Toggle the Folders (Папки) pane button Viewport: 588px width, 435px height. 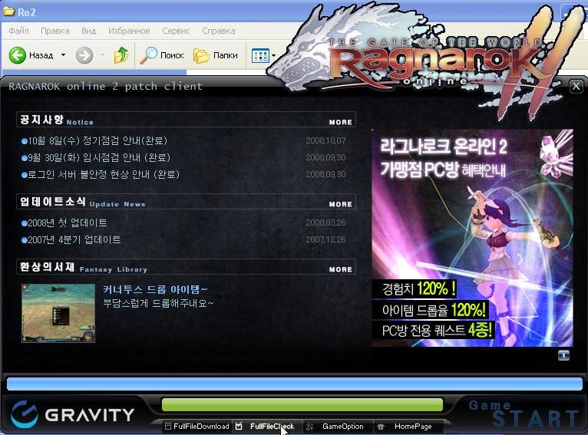point(202,55)
